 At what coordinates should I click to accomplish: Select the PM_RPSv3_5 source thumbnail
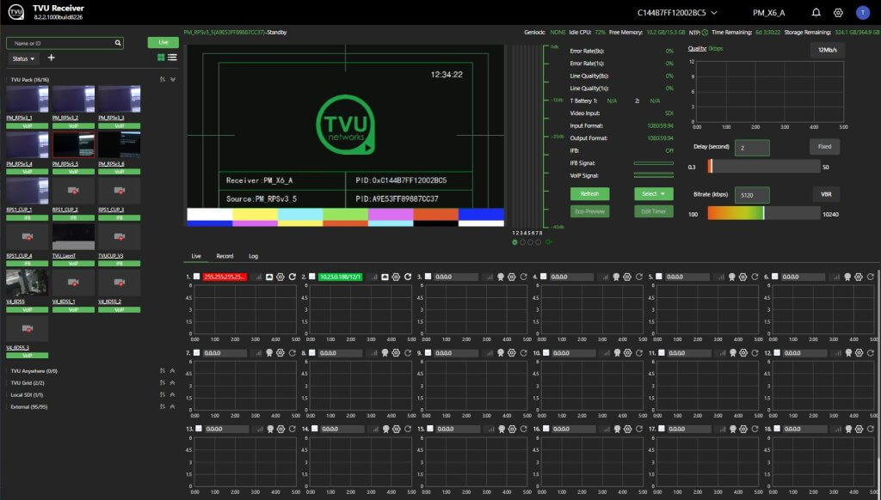point(73,145)
